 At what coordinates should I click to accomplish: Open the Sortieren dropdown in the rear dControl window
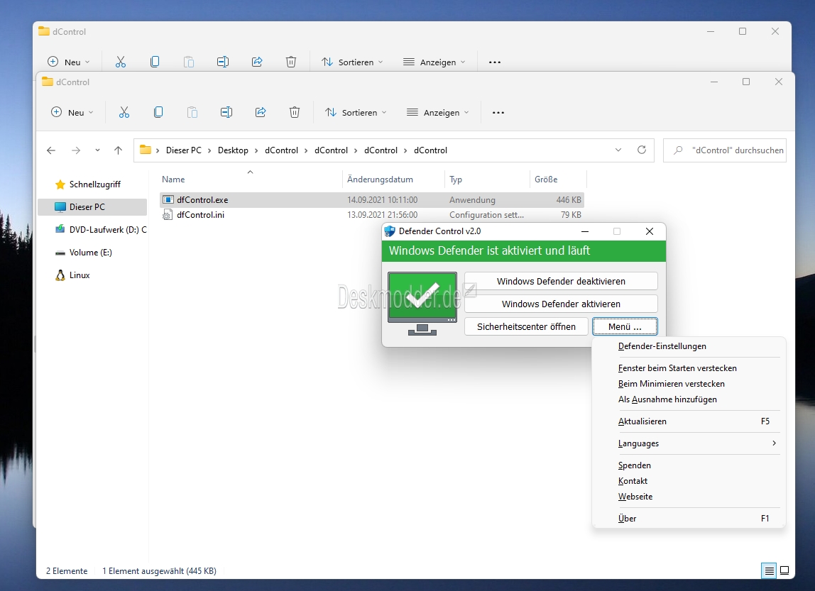352,62
